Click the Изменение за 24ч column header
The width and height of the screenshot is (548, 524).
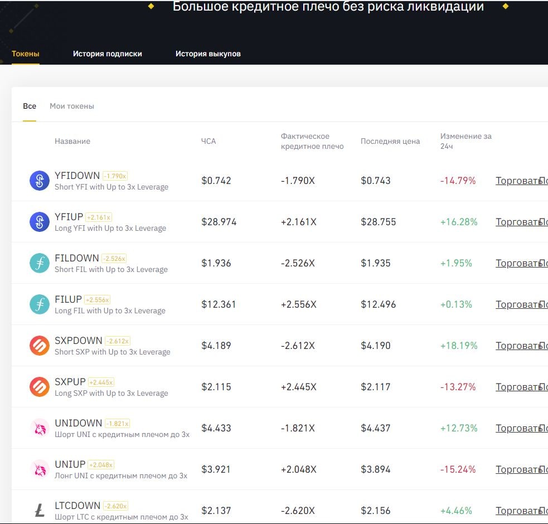465,141
